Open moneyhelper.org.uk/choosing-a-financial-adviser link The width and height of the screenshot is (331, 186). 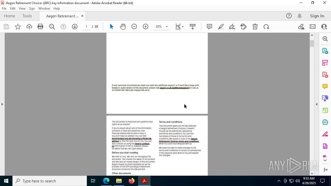(x=132, y=140)
